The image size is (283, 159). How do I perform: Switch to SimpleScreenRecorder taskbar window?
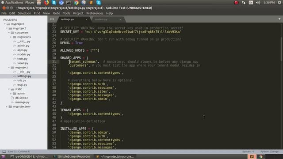pos(72,157)
